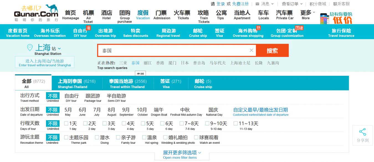
Task: Click the location pin icon beside Shanghai
Action: click(x=30, y=48)
